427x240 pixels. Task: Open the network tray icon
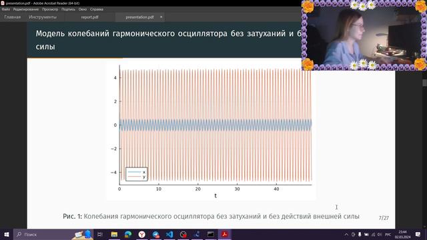click(x=374, y=234)
